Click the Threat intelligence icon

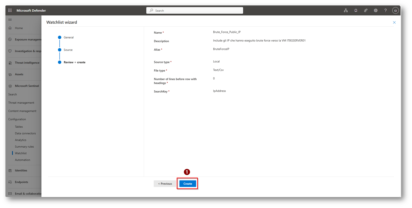pos(10,63)
